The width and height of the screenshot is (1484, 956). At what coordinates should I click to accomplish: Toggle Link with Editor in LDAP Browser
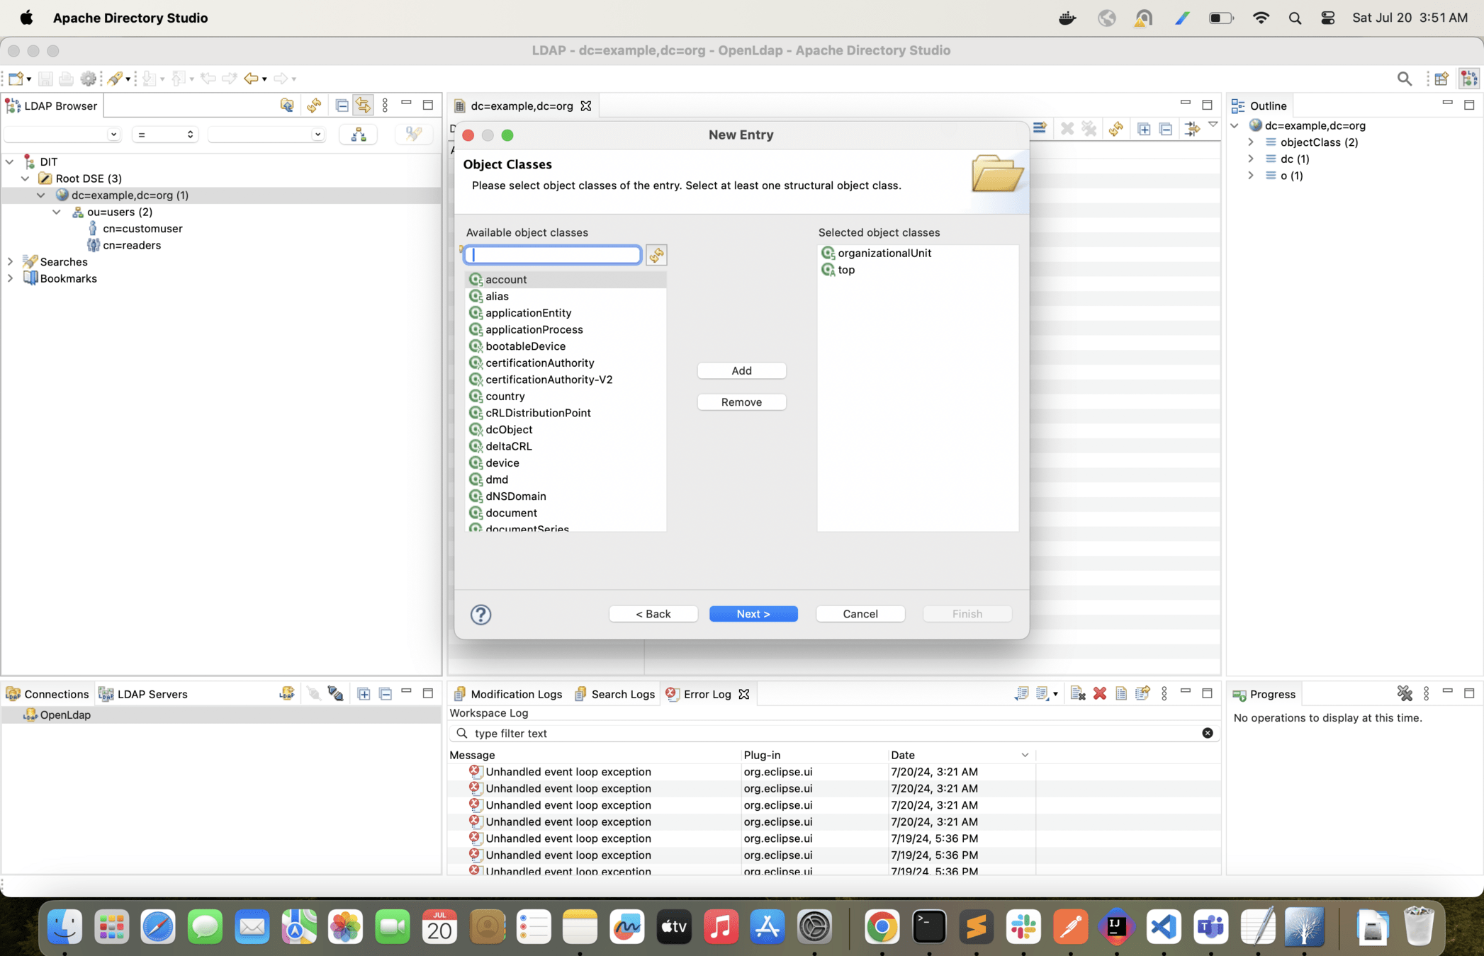point(363,106)
